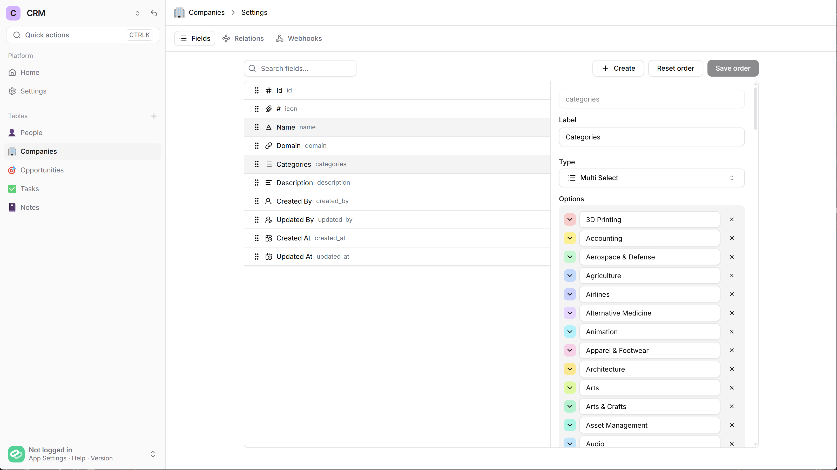
Task: Click the Companies building icon in breadcrumb
Action: tap(179, 12)
